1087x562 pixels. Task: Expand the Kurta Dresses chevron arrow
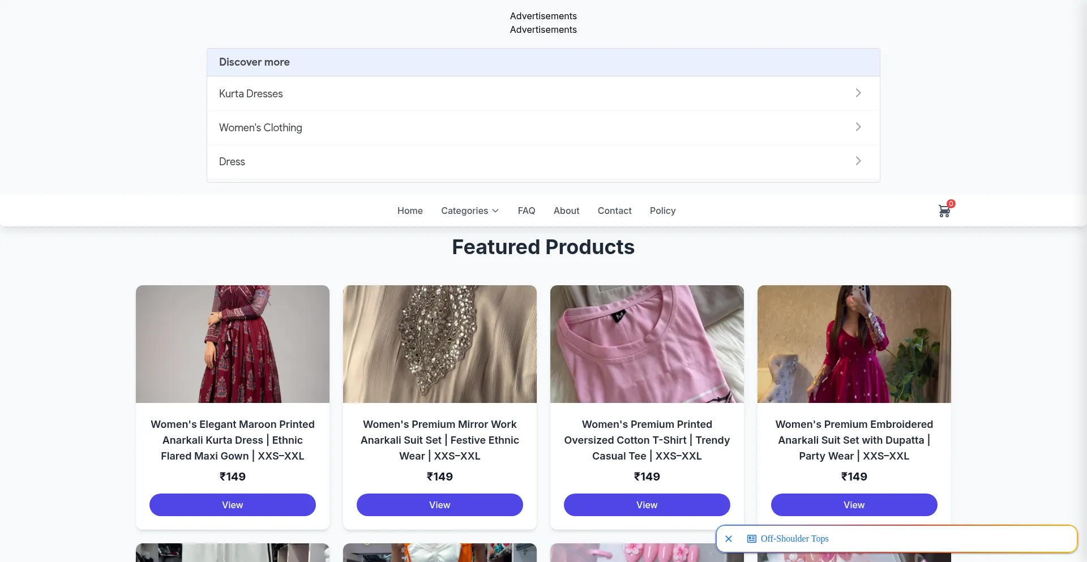[x=858, y=93]
